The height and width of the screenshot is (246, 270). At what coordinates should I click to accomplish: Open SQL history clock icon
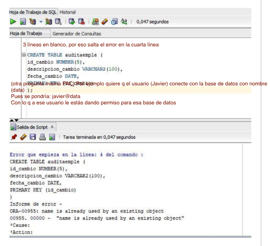tap(114, 22)
